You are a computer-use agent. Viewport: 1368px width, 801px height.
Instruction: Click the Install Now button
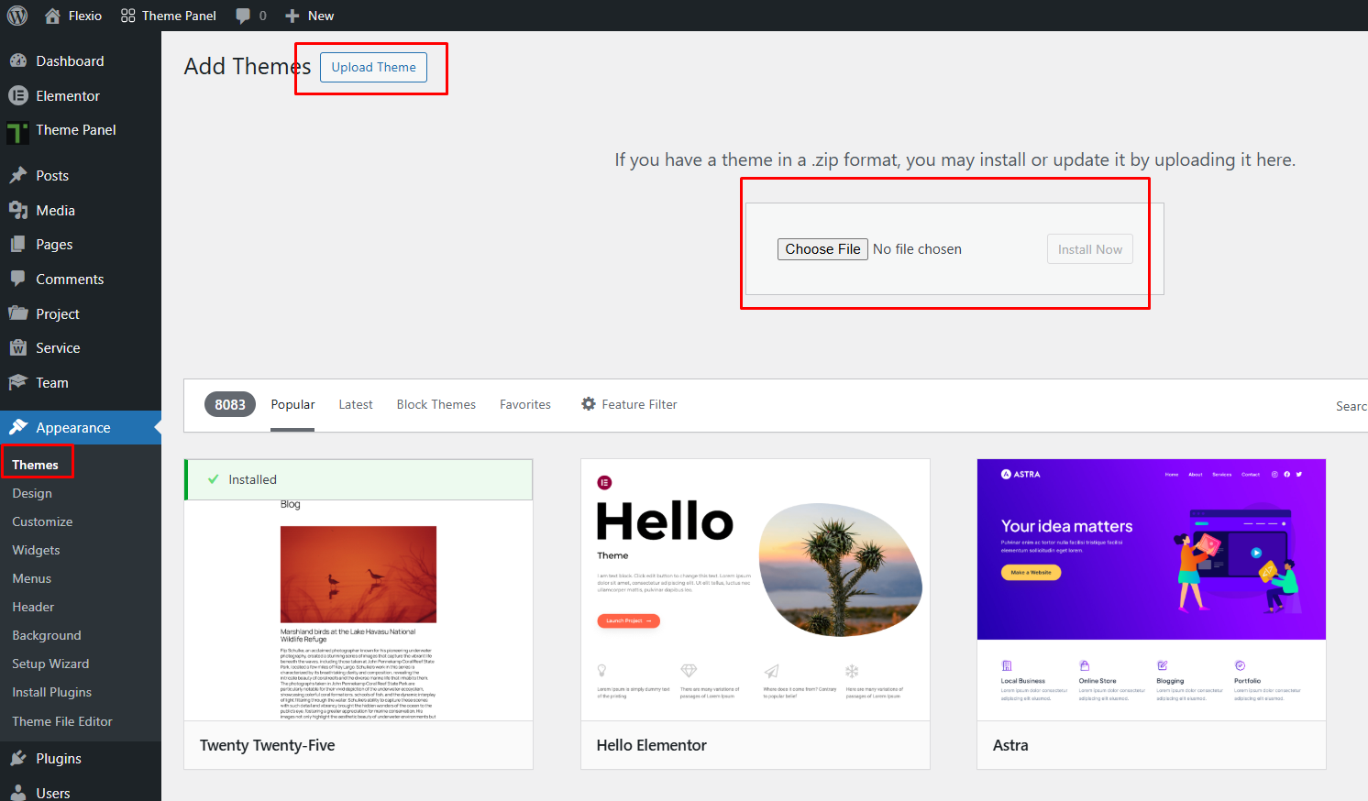pyautogui.click(x=1089, y=249)
